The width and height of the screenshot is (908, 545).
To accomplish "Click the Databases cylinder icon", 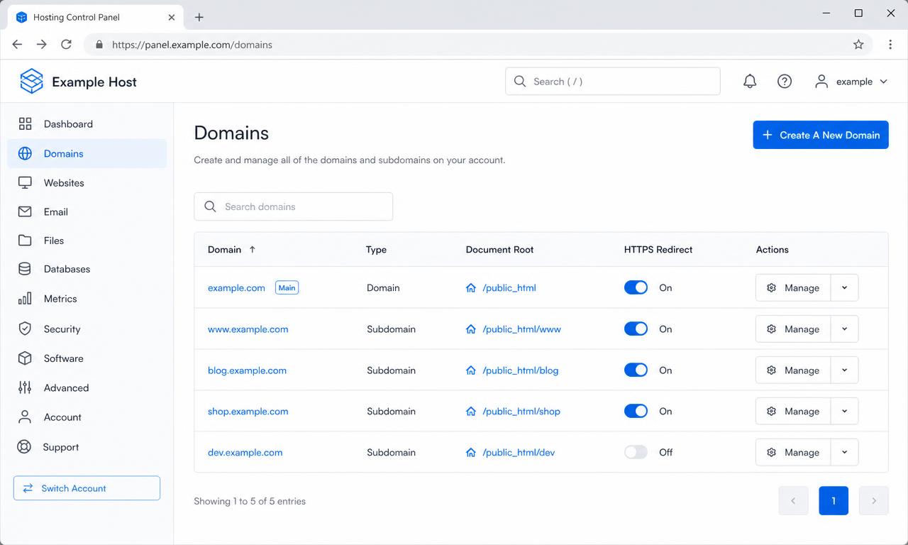I will (25, 270).
